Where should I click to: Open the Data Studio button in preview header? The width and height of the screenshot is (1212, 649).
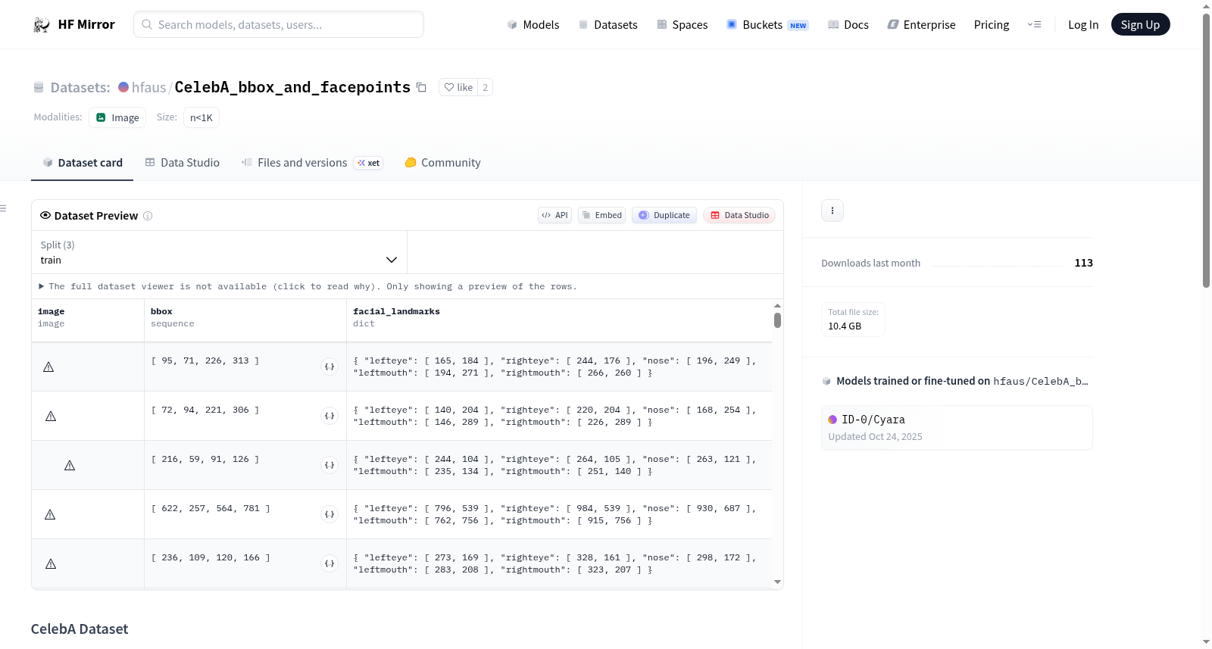(739, 215)
